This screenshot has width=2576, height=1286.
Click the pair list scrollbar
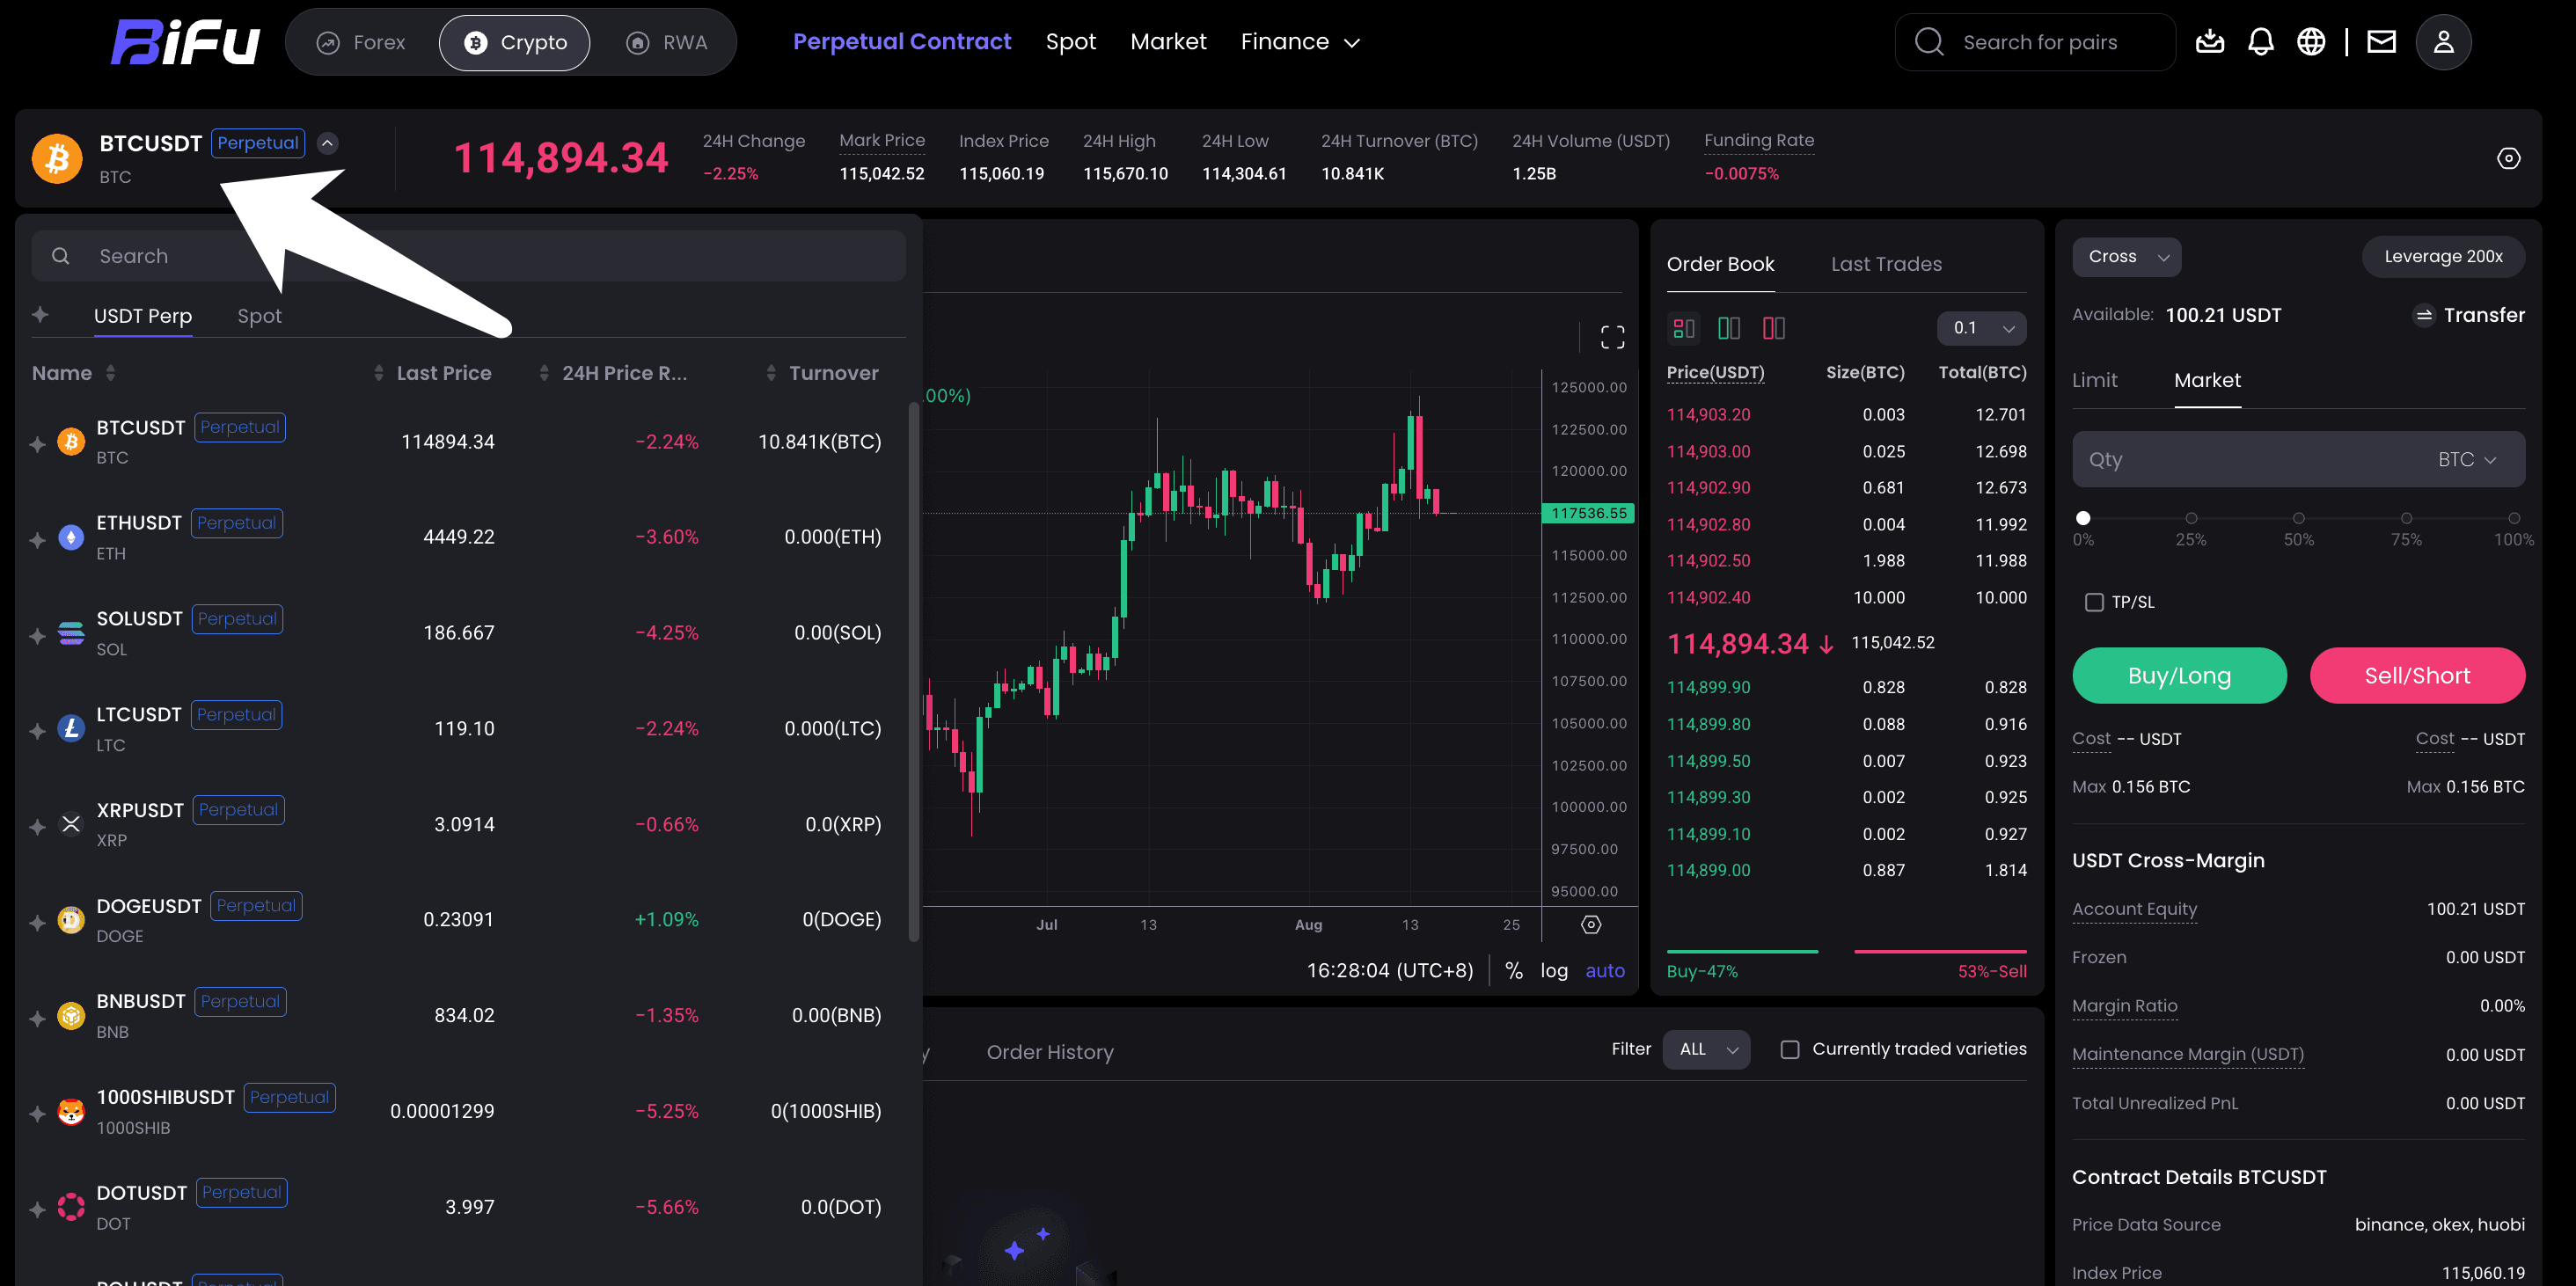point(913,671)
